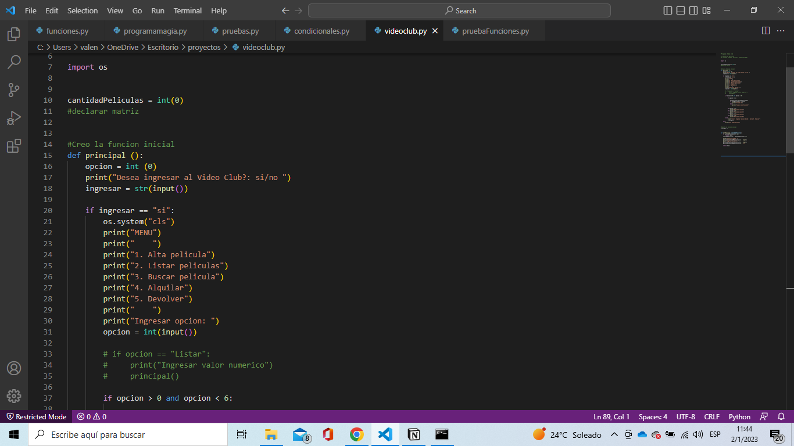Open Windows notification center with badge 20

click(776, 434)
